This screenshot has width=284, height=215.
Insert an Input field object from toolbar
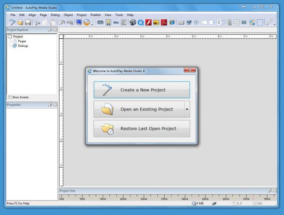[204, 22]
